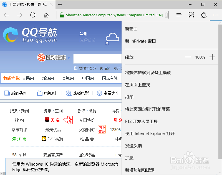
Task: Open the 熊猫tv link
Action: [105, 68]
